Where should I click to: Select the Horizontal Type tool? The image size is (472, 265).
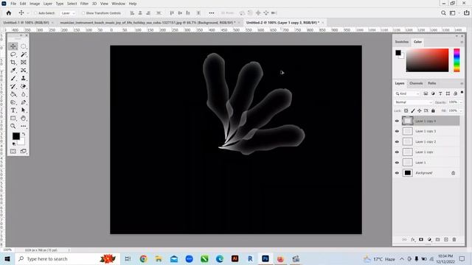click(13, 110)
